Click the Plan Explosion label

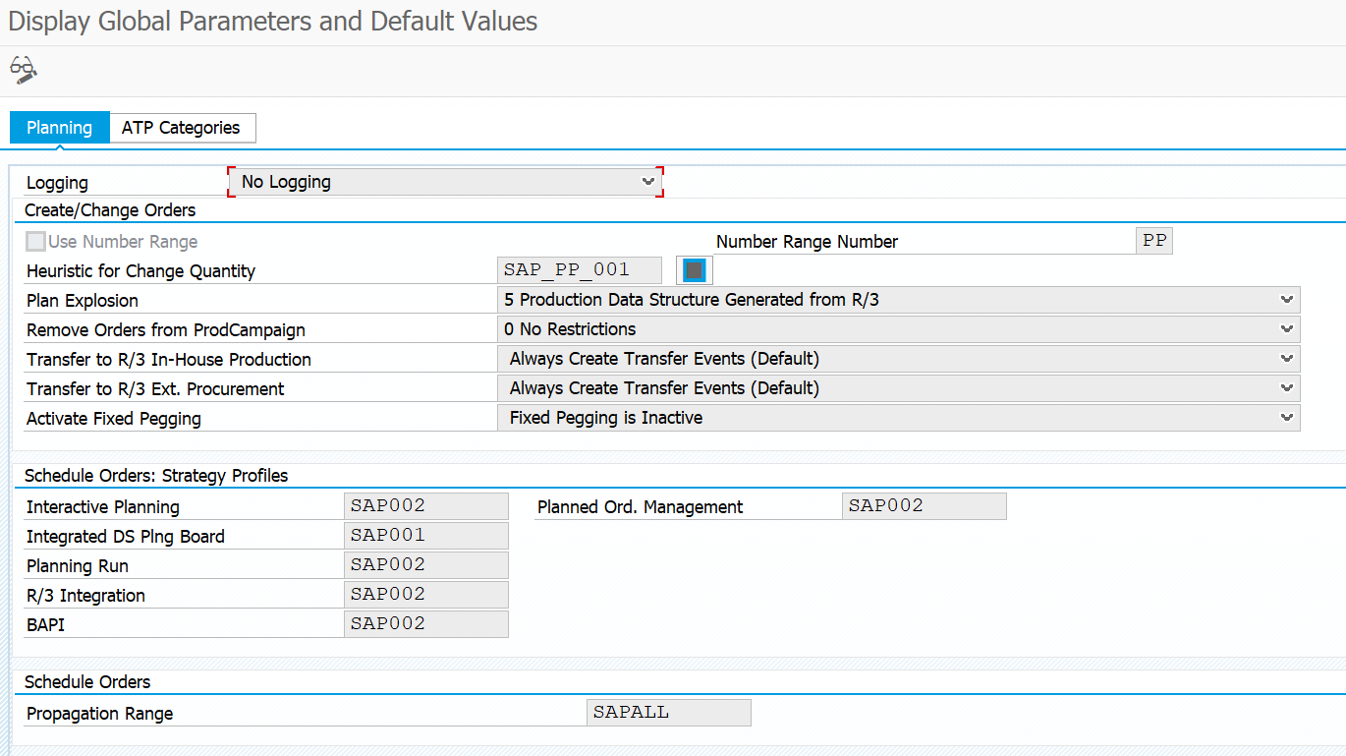pos(83,301)
